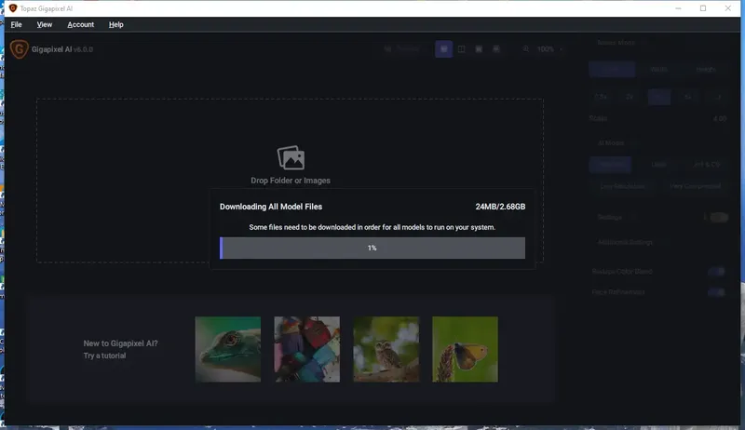The image size is (745, 430).
Task: Click the Gigapixel AI logo icon
Action: pos(19,49)
